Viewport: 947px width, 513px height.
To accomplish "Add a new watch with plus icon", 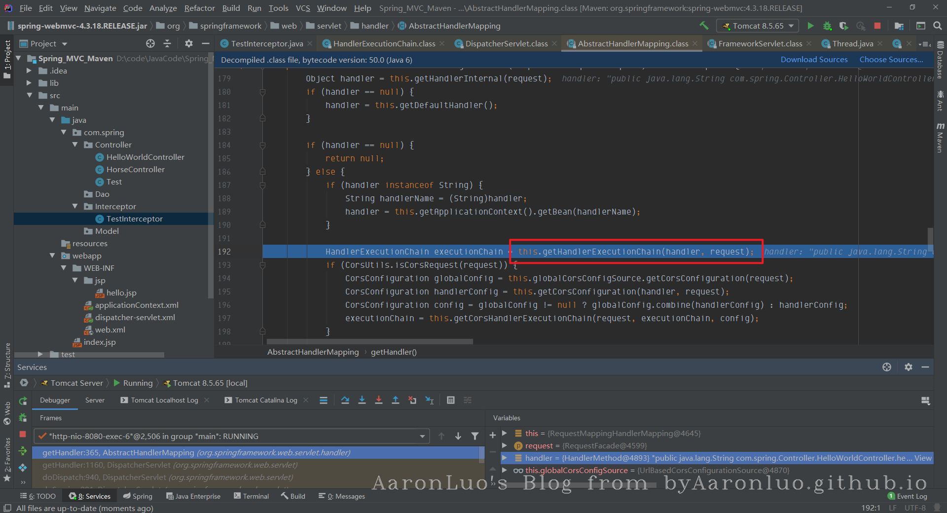I will [492, 435].
